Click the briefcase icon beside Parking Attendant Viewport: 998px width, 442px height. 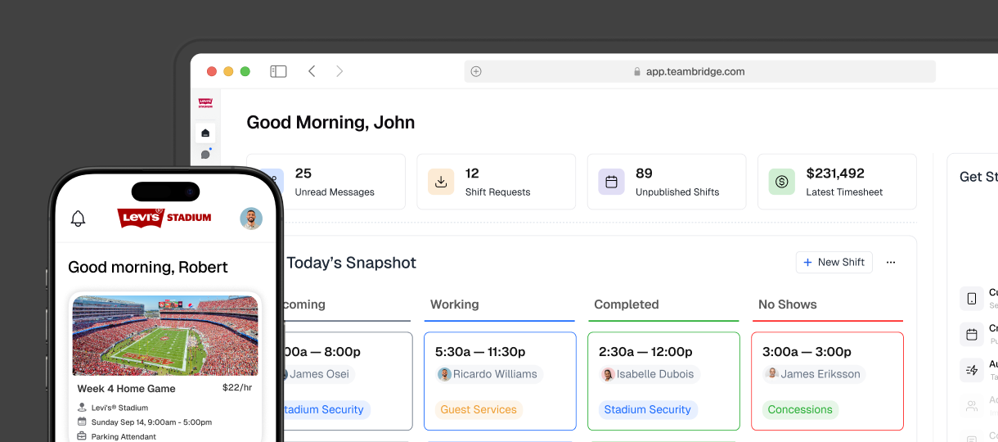[x=82, y=436]
